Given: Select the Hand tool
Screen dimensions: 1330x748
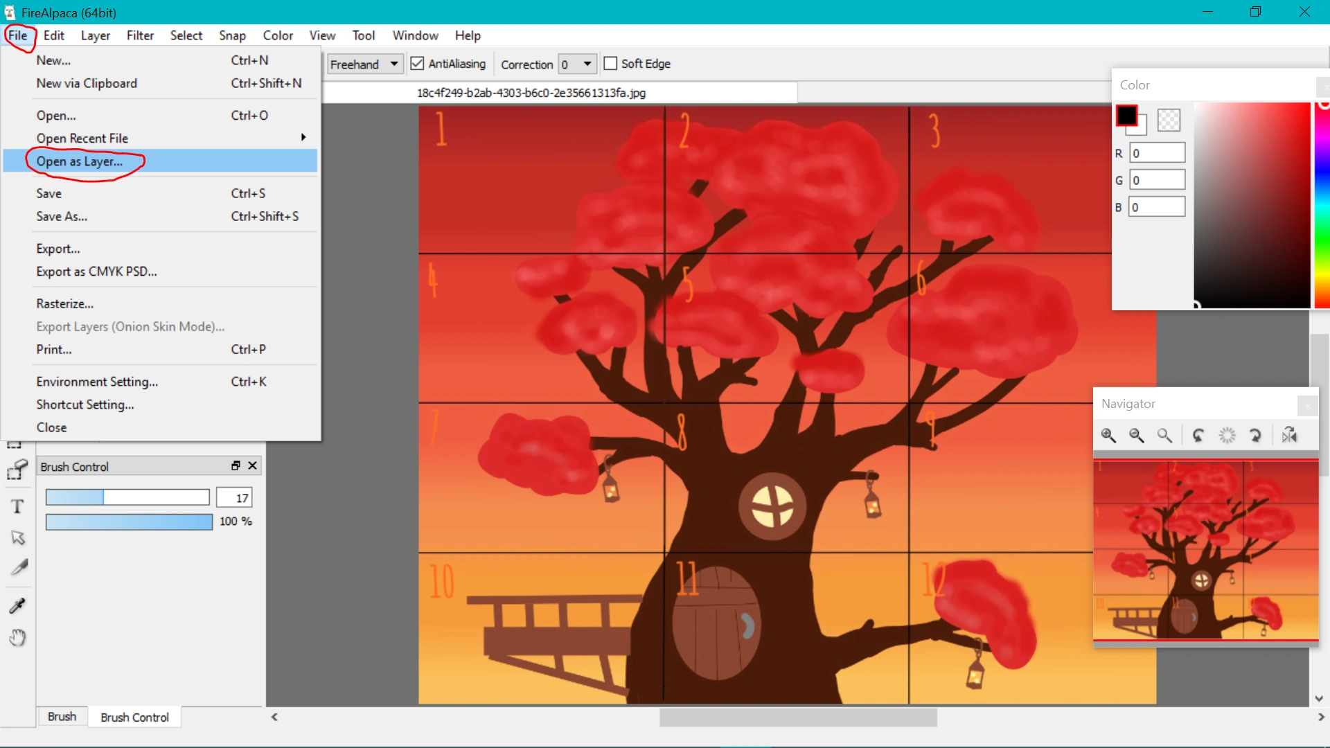Looking at the screenshot, I should (x=17, y=637).
